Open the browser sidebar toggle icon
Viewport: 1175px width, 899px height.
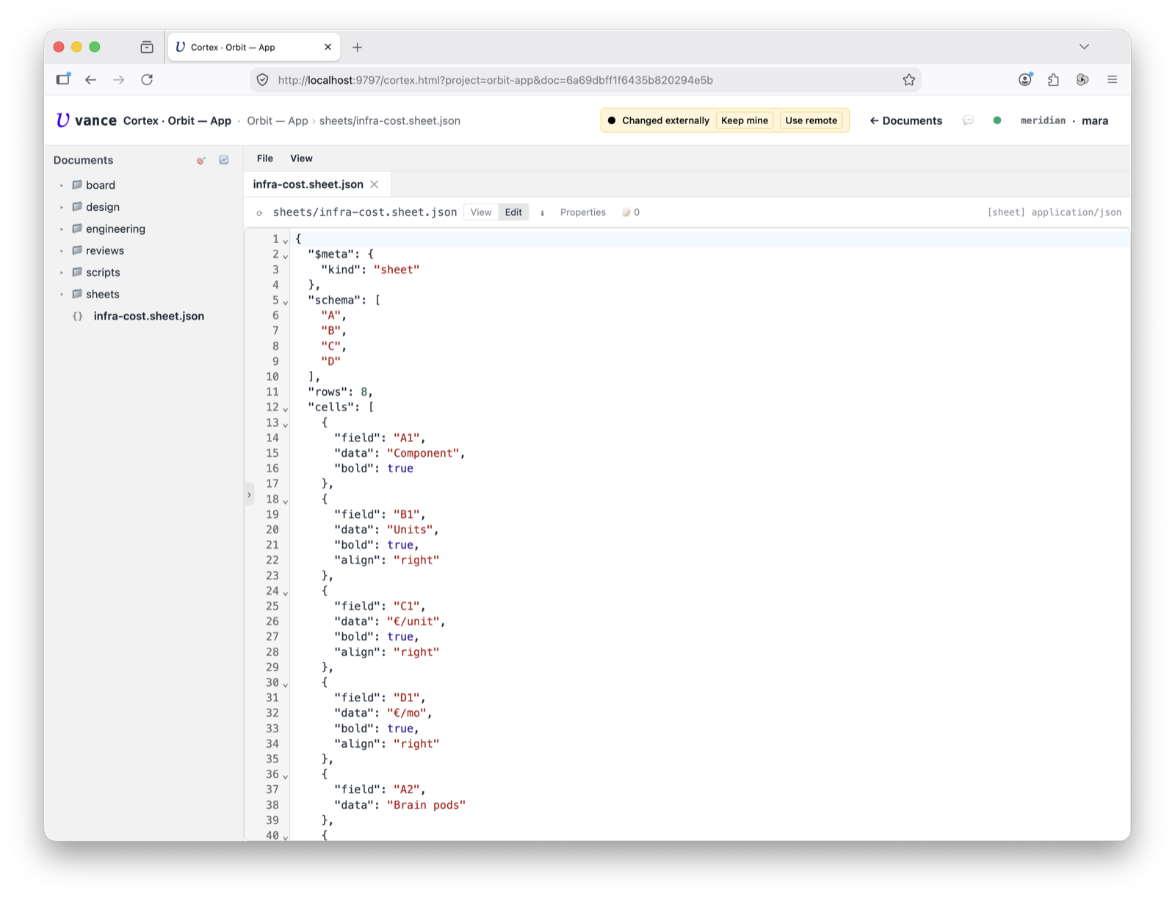[63, 79]
